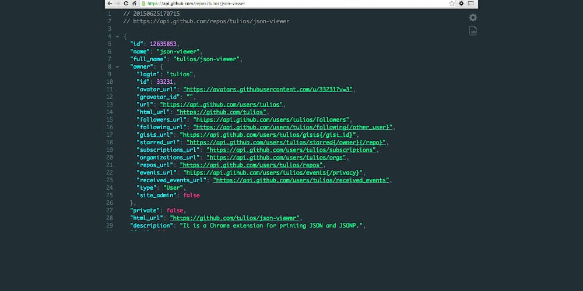Open the following_url link
Viewport: 583px width, 291px height.
click(293, 127)
